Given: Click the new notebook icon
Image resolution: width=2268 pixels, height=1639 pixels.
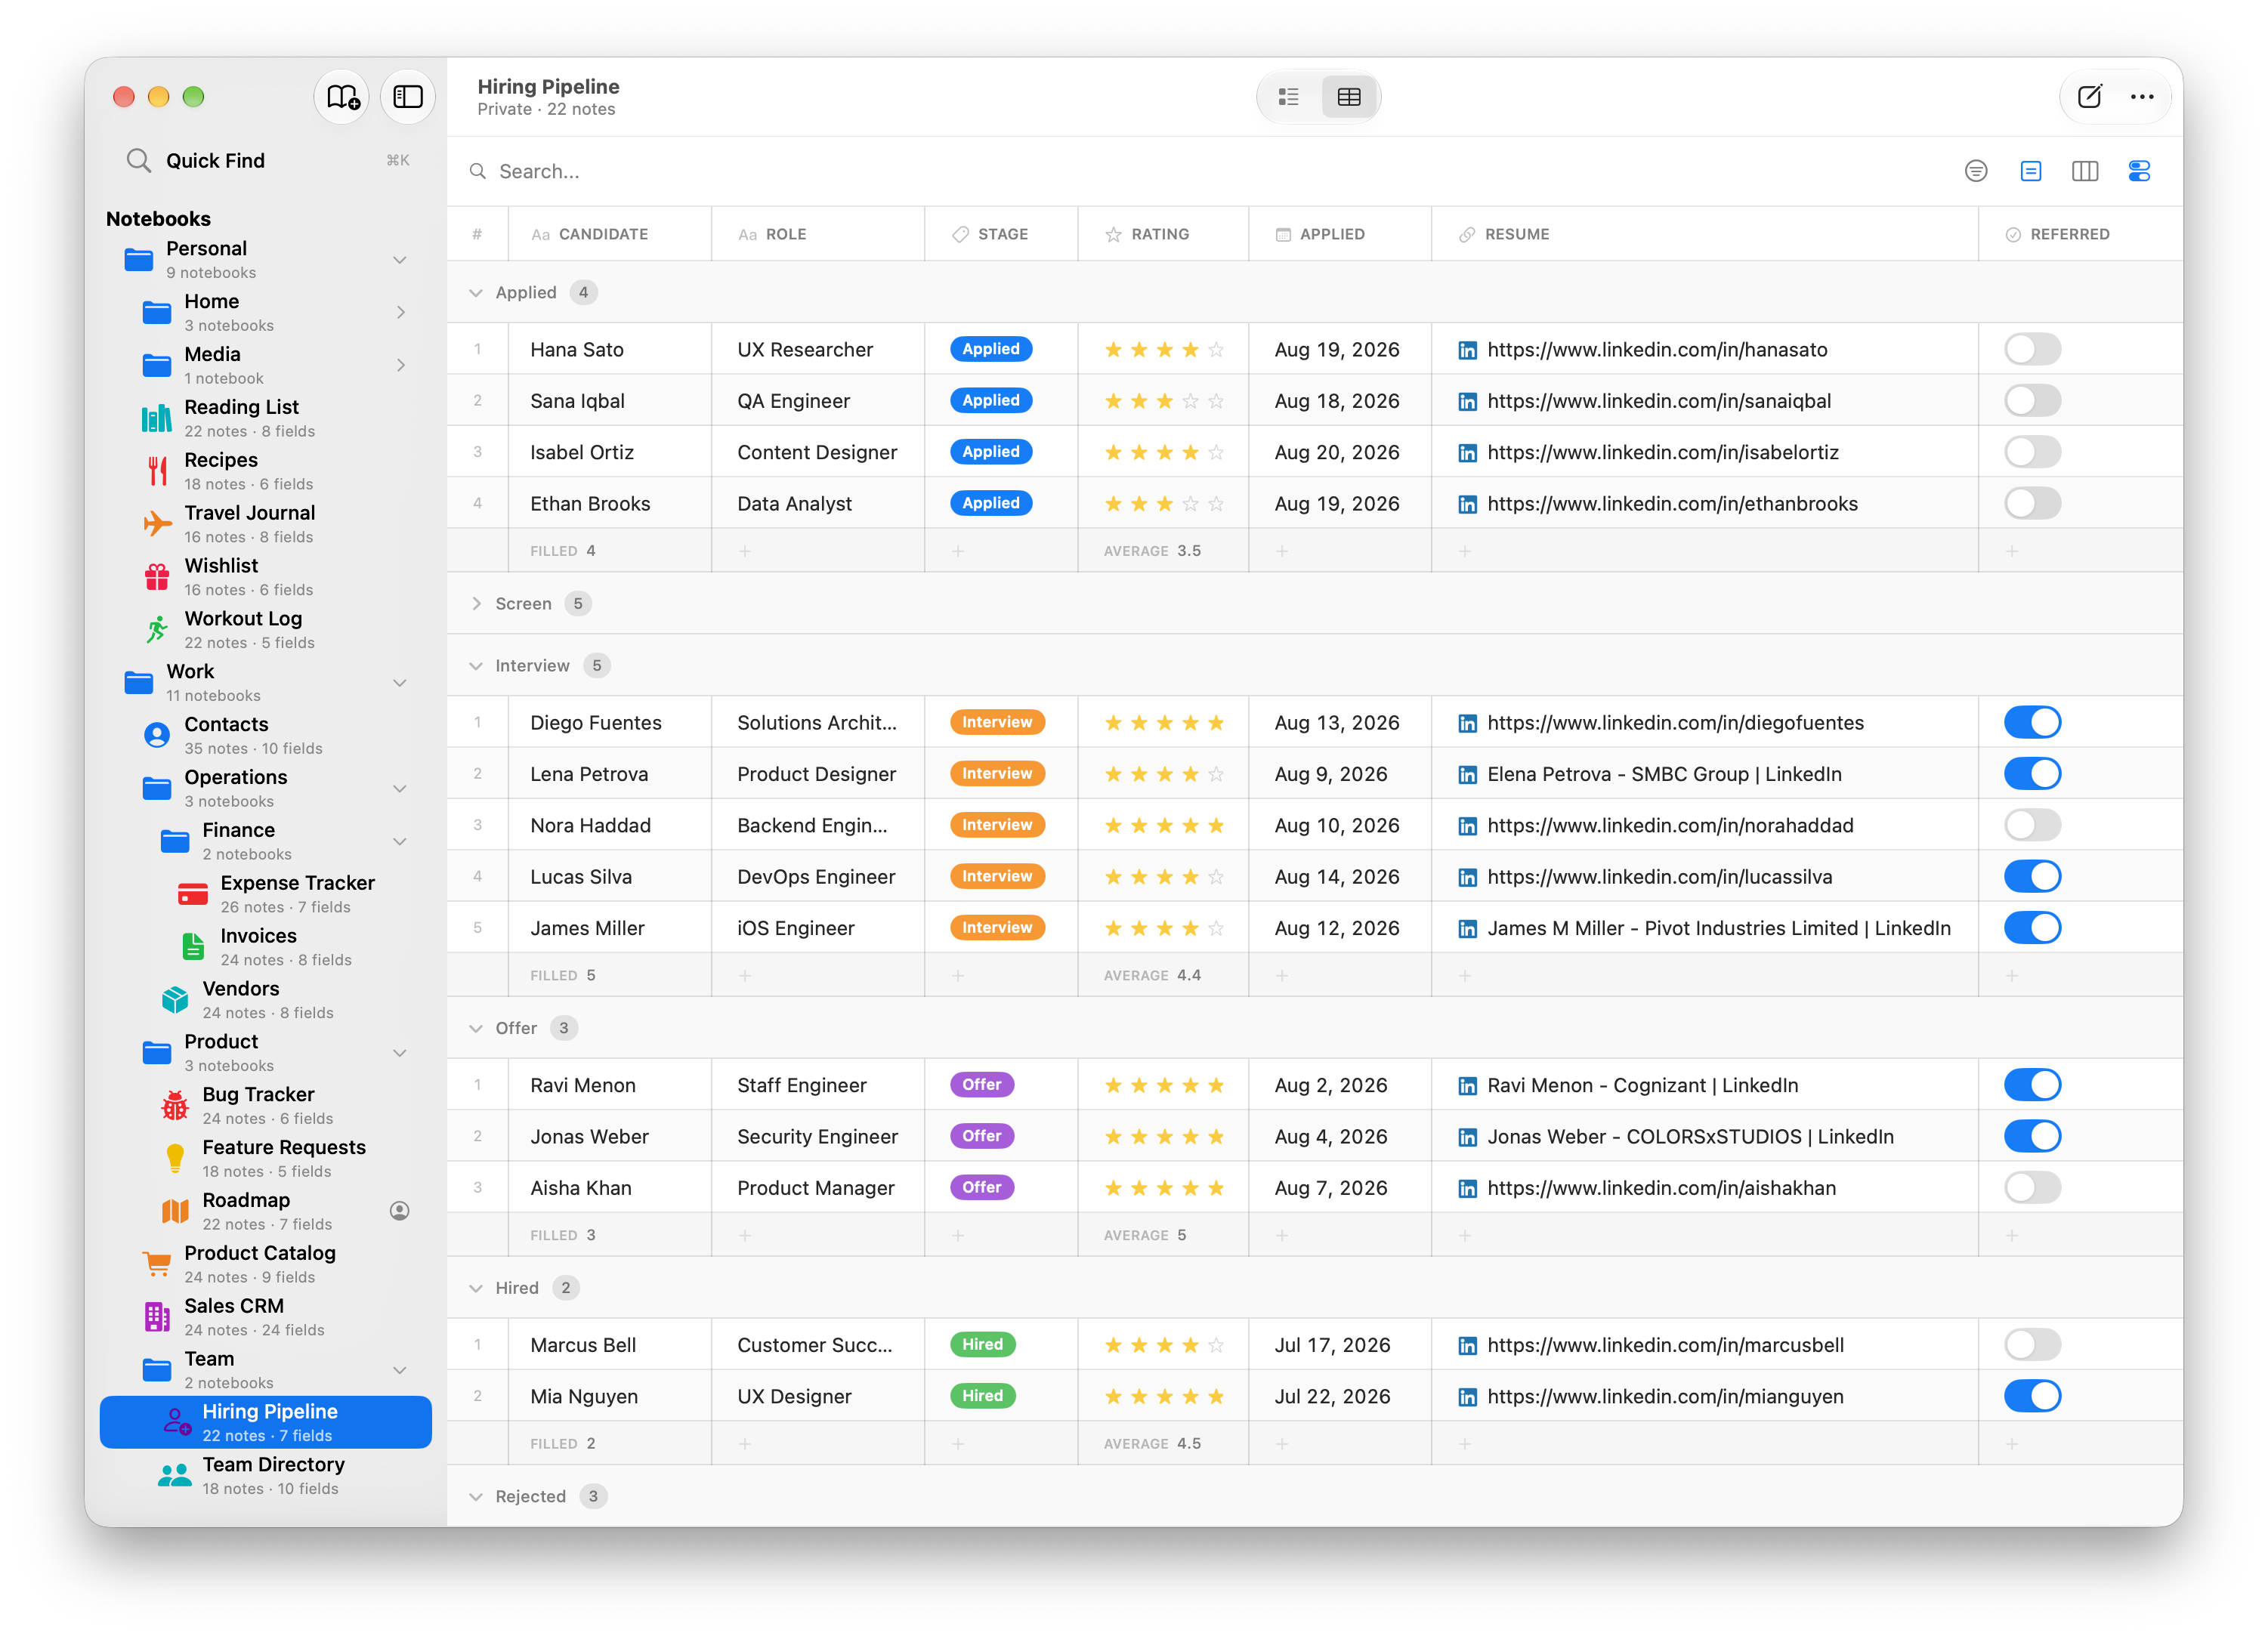Looking at the screenshot, I should [342, 97].
